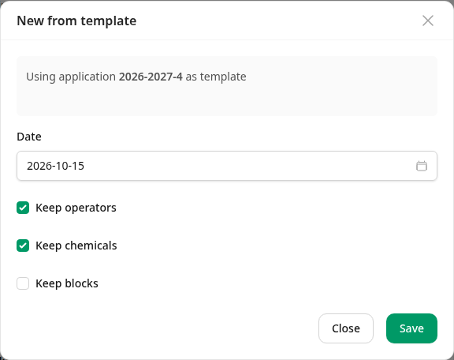Click the Keep operators label text
Viewport: 454px width, 360px height.
[x=76, y=208]
